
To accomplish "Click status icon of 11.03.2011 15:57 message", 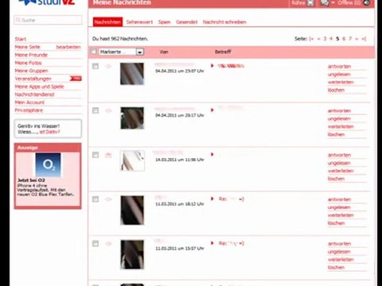I will (x=108, y=244).
